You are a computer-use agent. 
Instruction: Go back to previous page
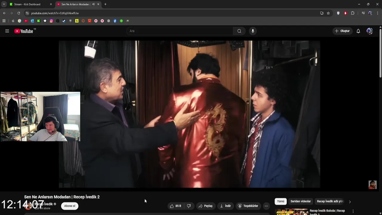click(x=4, y=13)
